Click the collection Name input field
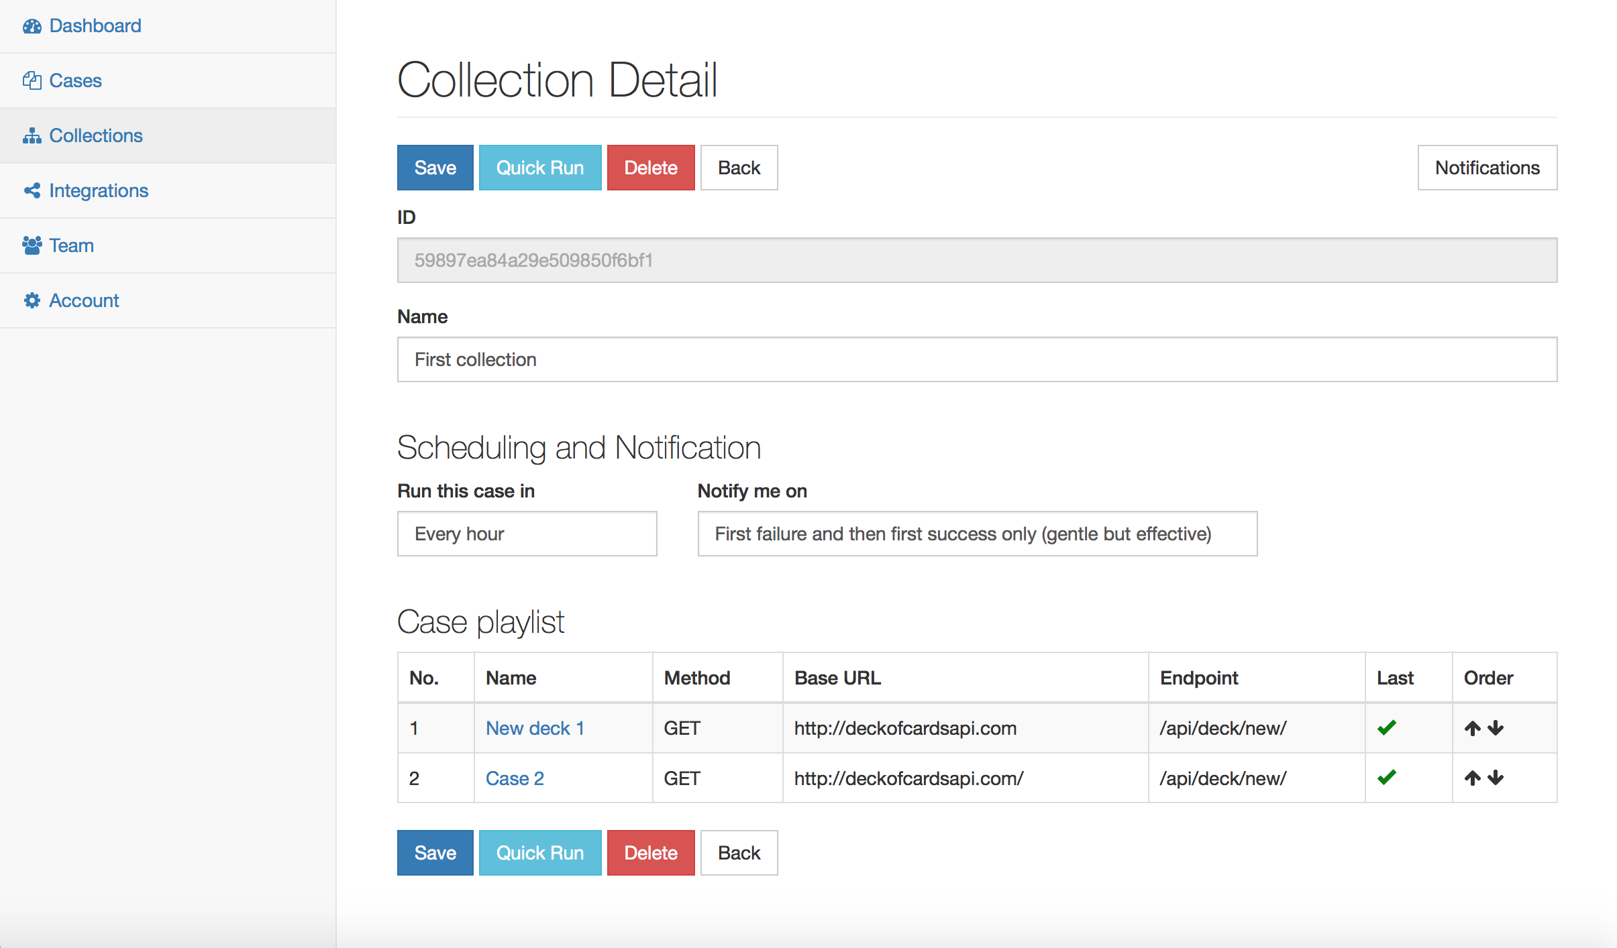This screenshot has height=948, width=1617. (x=977, y=359)
